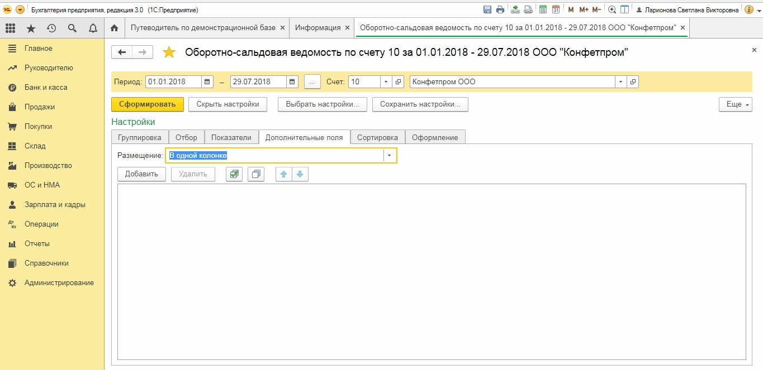Viewport: 763px width, 370px height.
Task: Check all fields with the checkmark icon
Action: click(x=234, y=174)
